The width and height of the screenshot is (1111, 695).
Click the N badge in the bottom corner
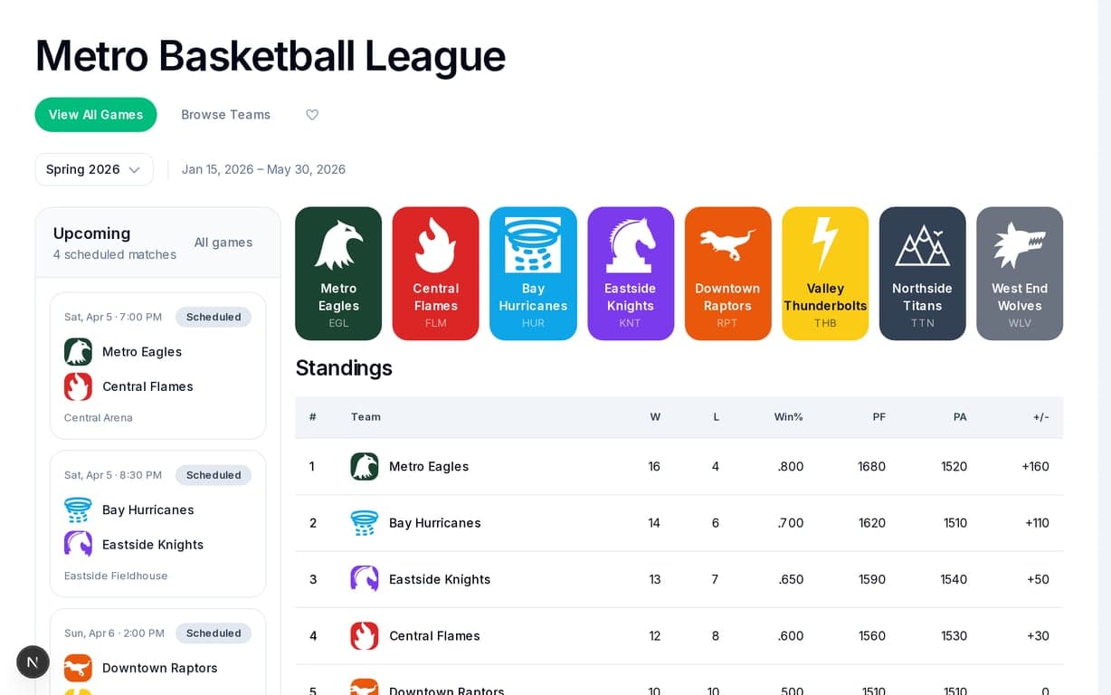click(x=33, y=662)
